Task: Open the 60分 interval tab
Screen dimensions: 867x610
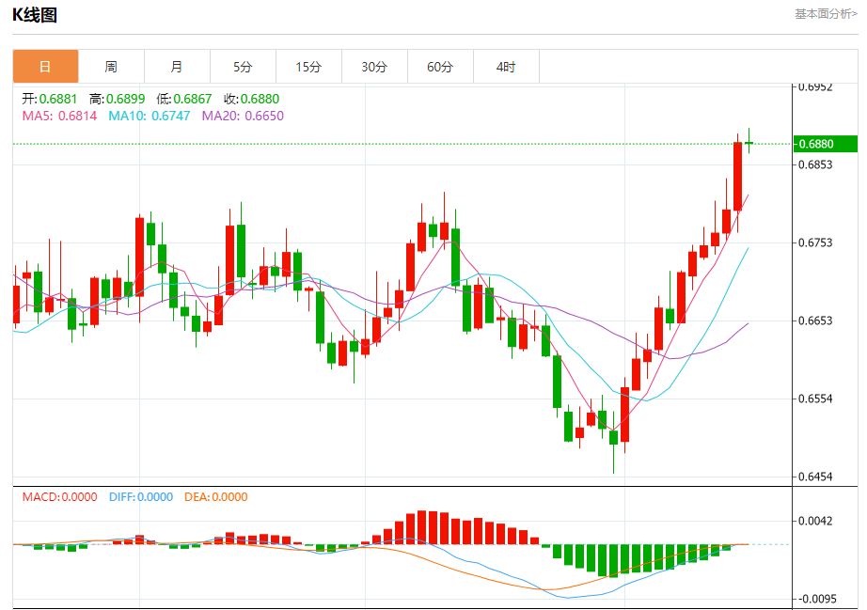Action: [x=440, y=67]
